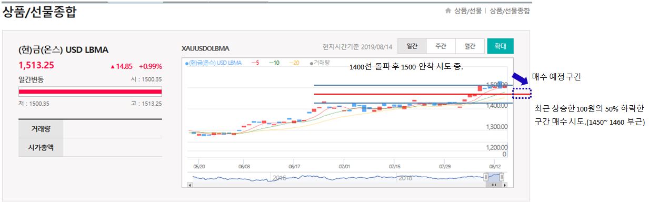Click the home icon in breadcrumb
Image resolution: width=649 pixels, height=203 pixels.
click(x=447, y=11)
